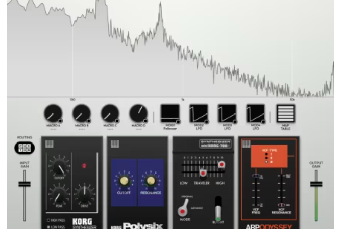
Task: Click the Macro D knob
Action: pos(138,113)
